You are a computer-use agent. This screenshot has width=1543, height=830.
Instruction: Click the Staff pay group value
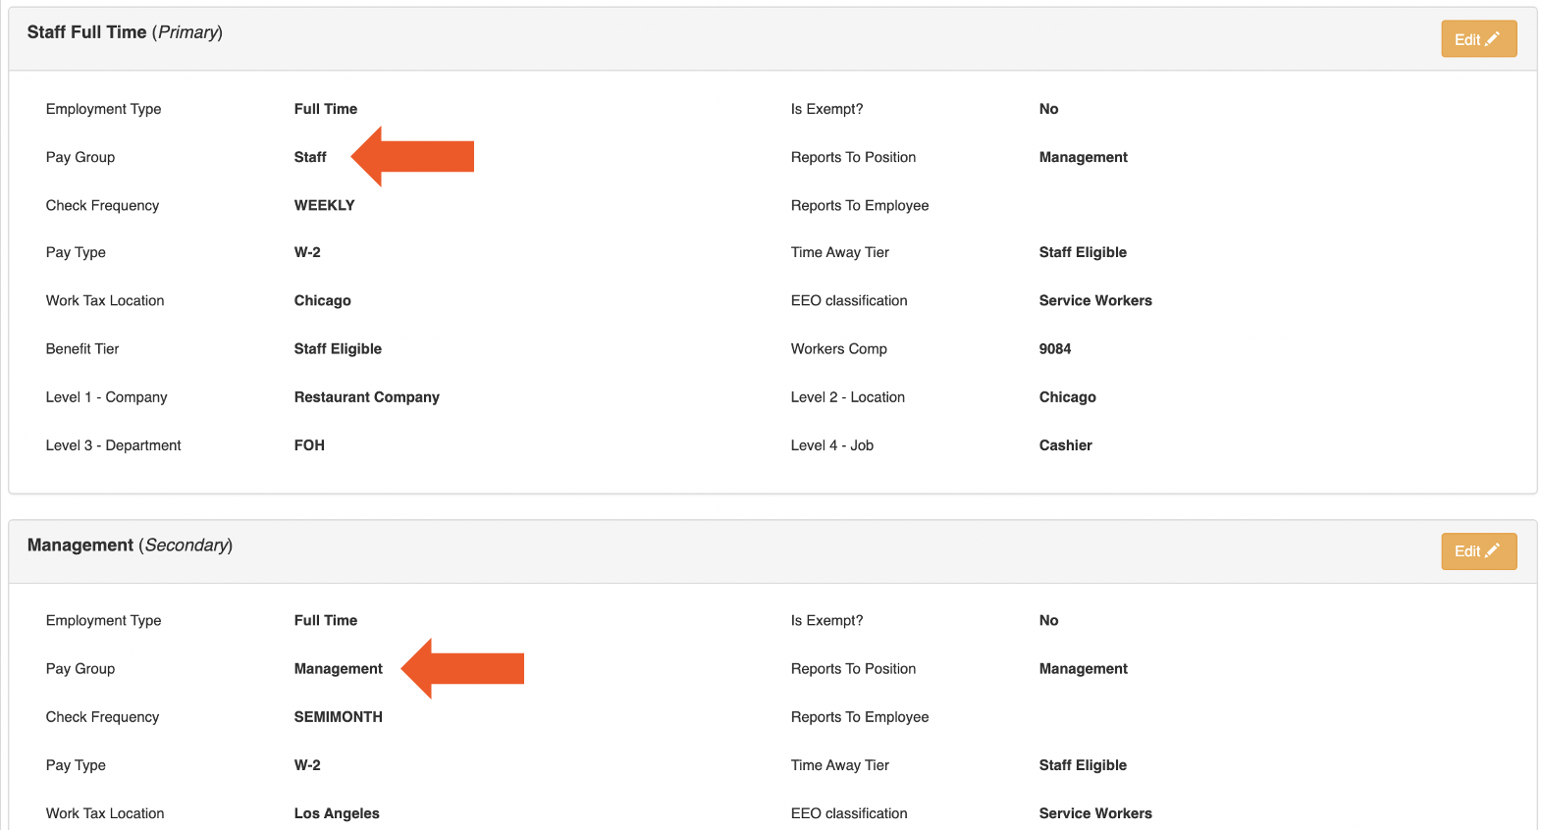pos(310,157)
